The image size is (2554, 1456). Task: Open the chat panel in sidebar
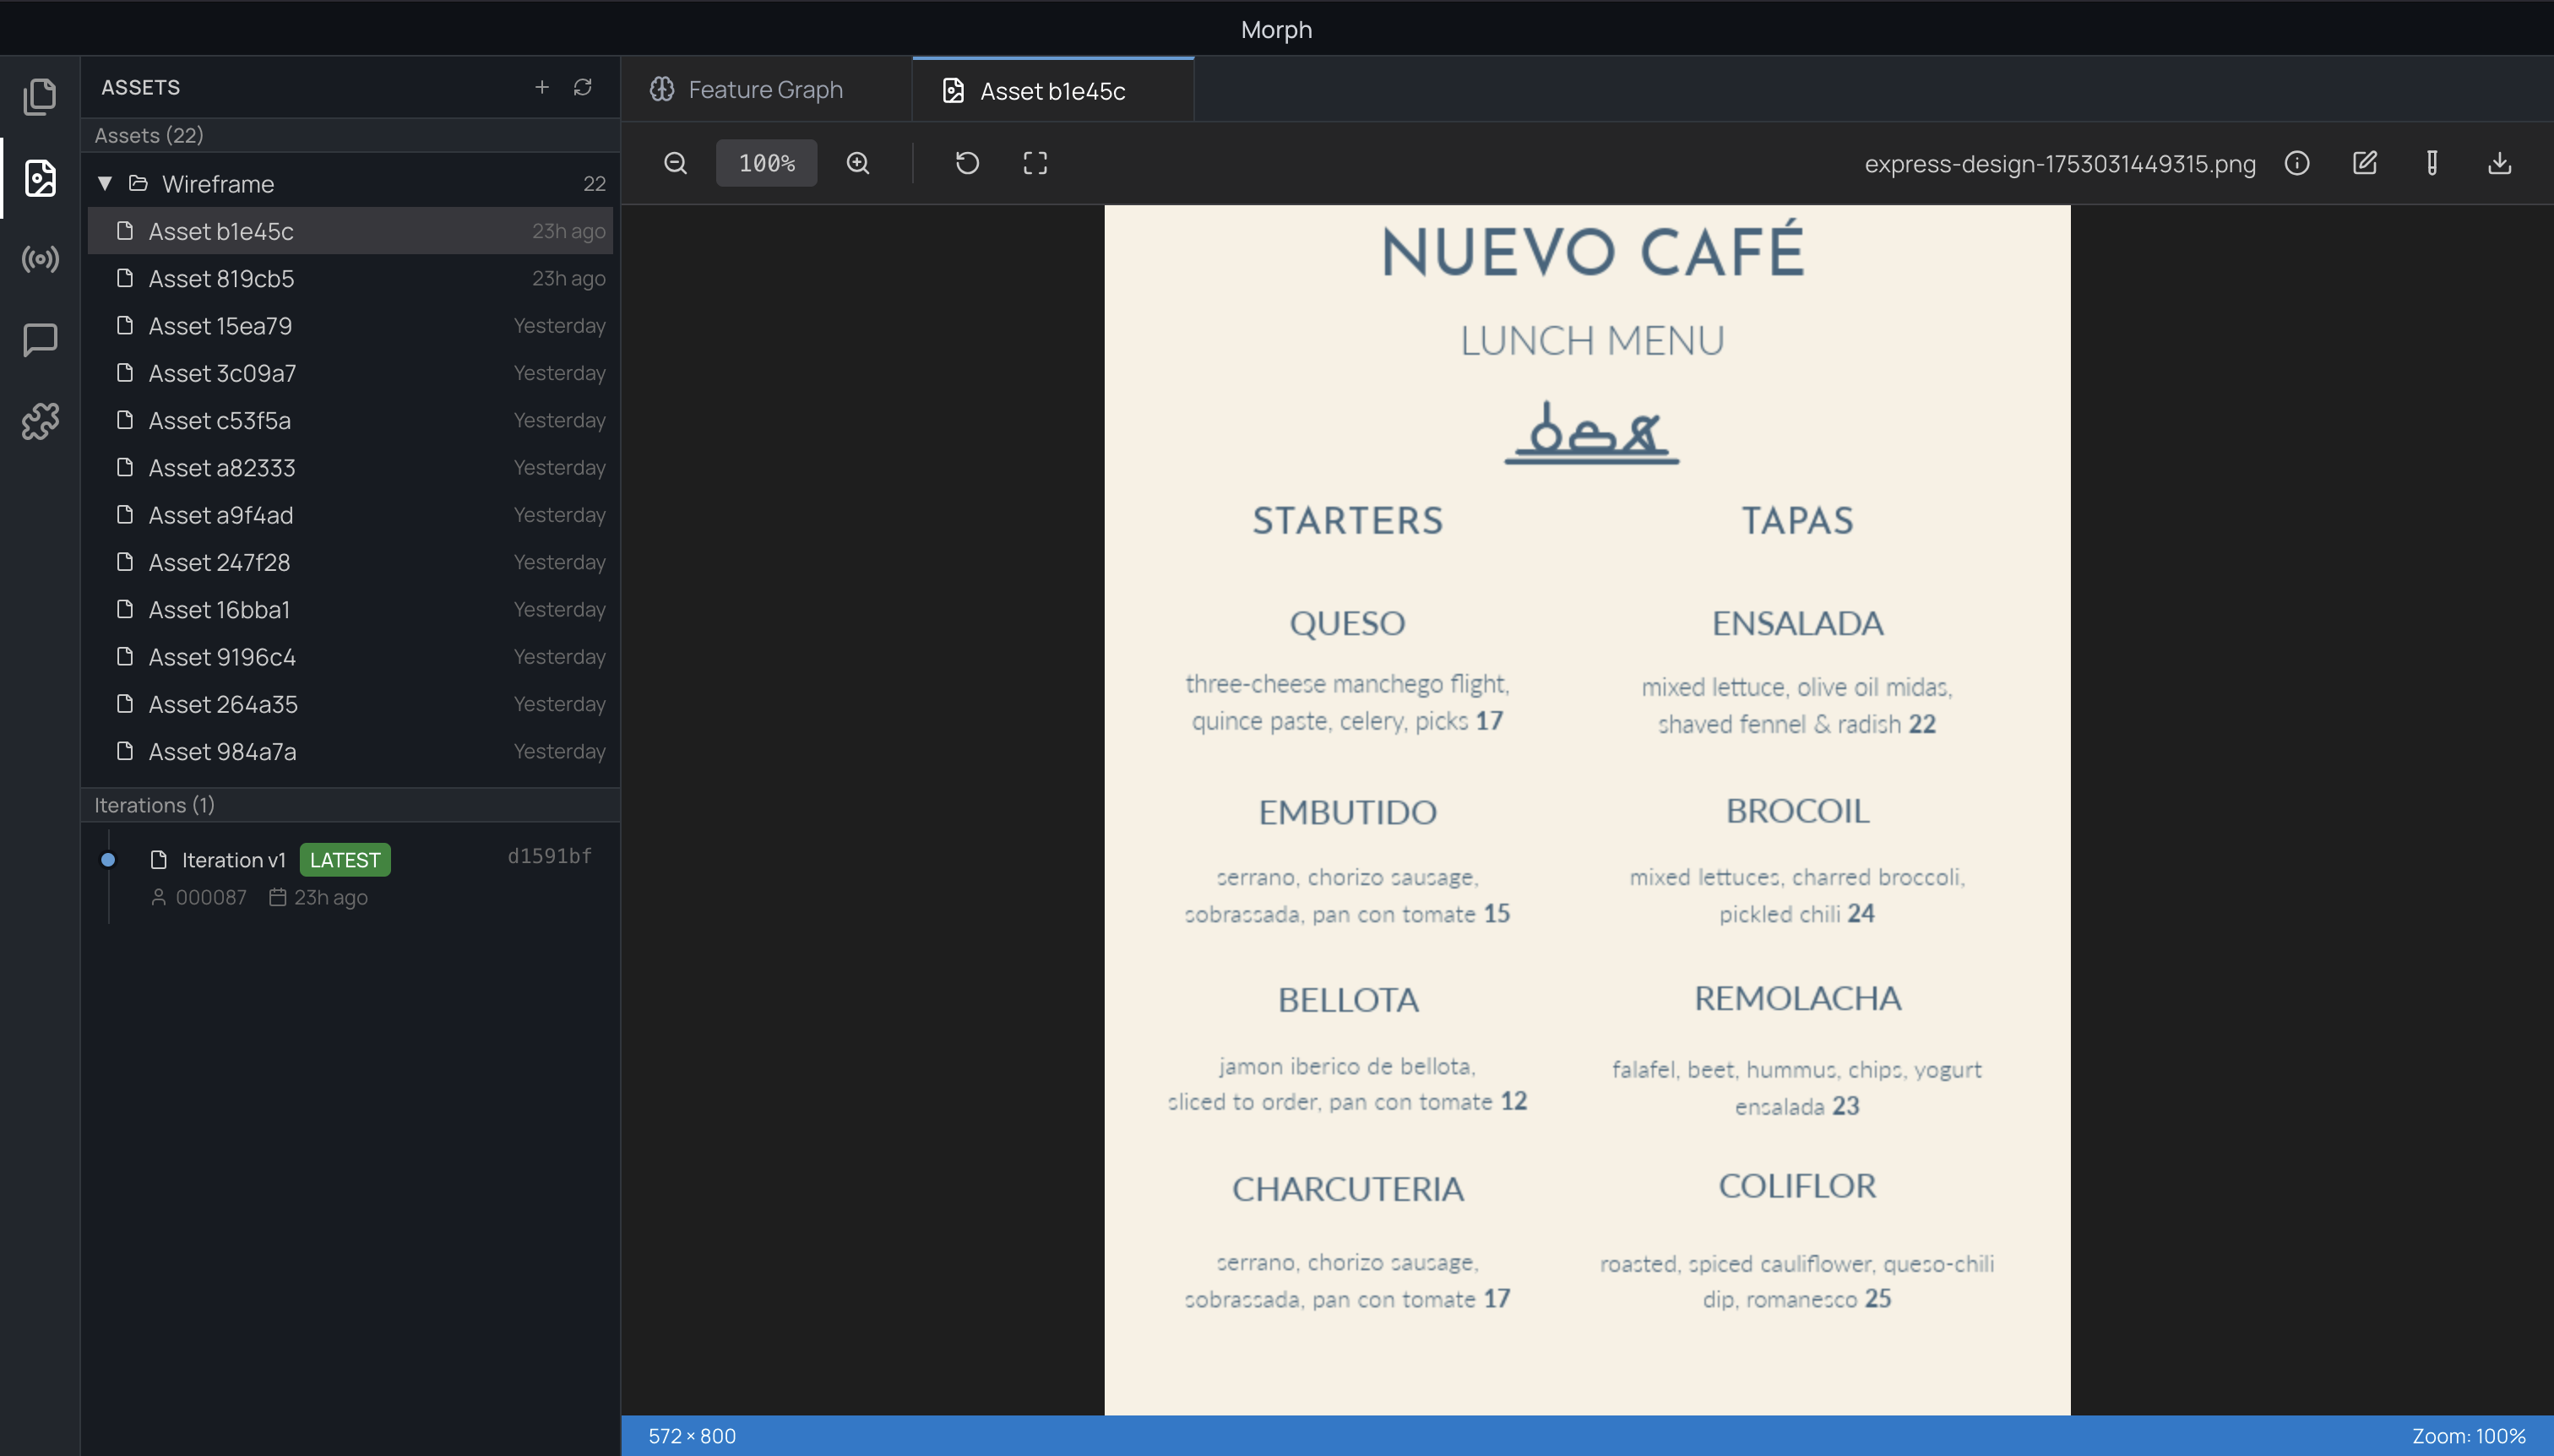click(x=40, y=340)
